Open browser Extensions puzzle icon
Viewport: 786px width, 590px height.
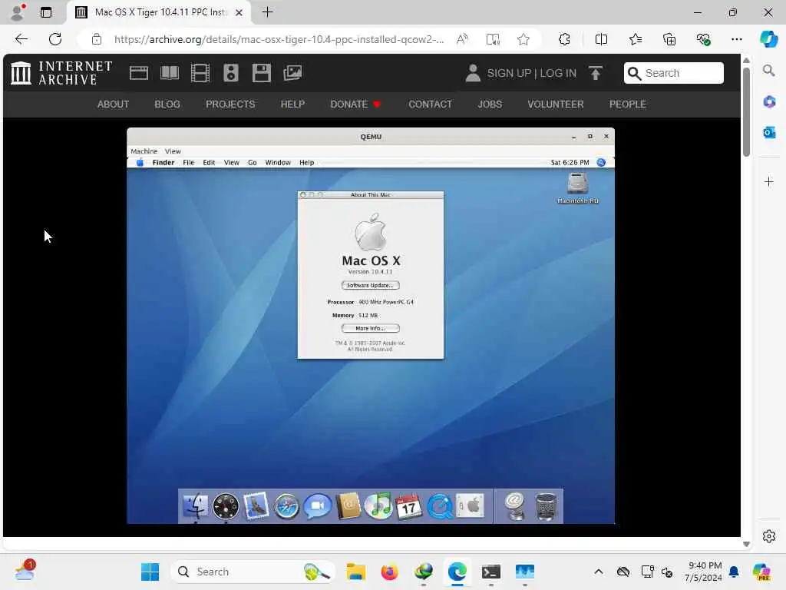click(564, 39)
